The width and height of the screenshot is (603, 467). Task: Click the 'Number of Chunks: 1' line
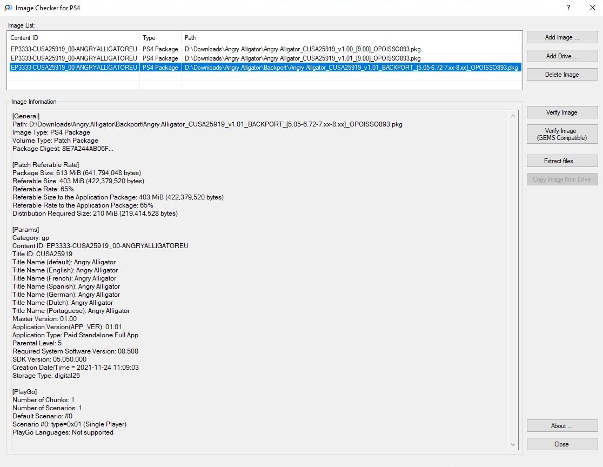[43, 399]
